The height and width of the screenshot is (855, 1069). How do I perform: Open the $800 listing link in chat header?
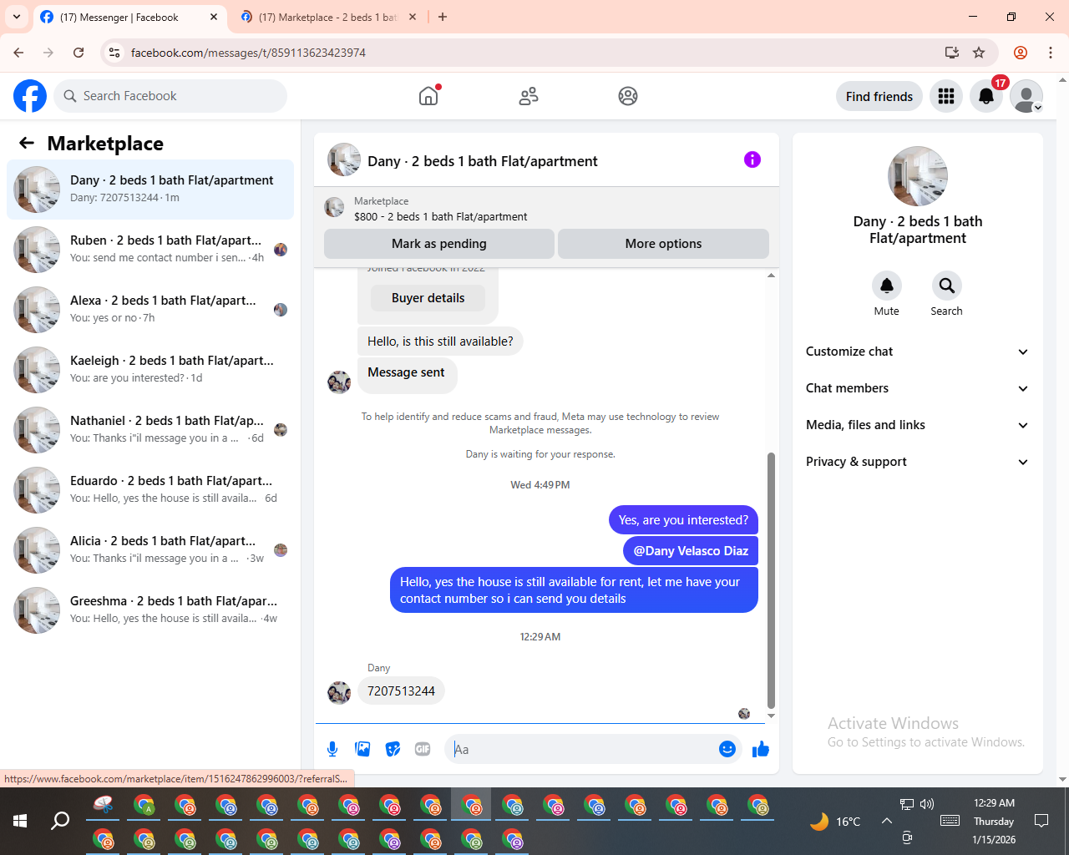pyautogui.click(x=440, y=216)
